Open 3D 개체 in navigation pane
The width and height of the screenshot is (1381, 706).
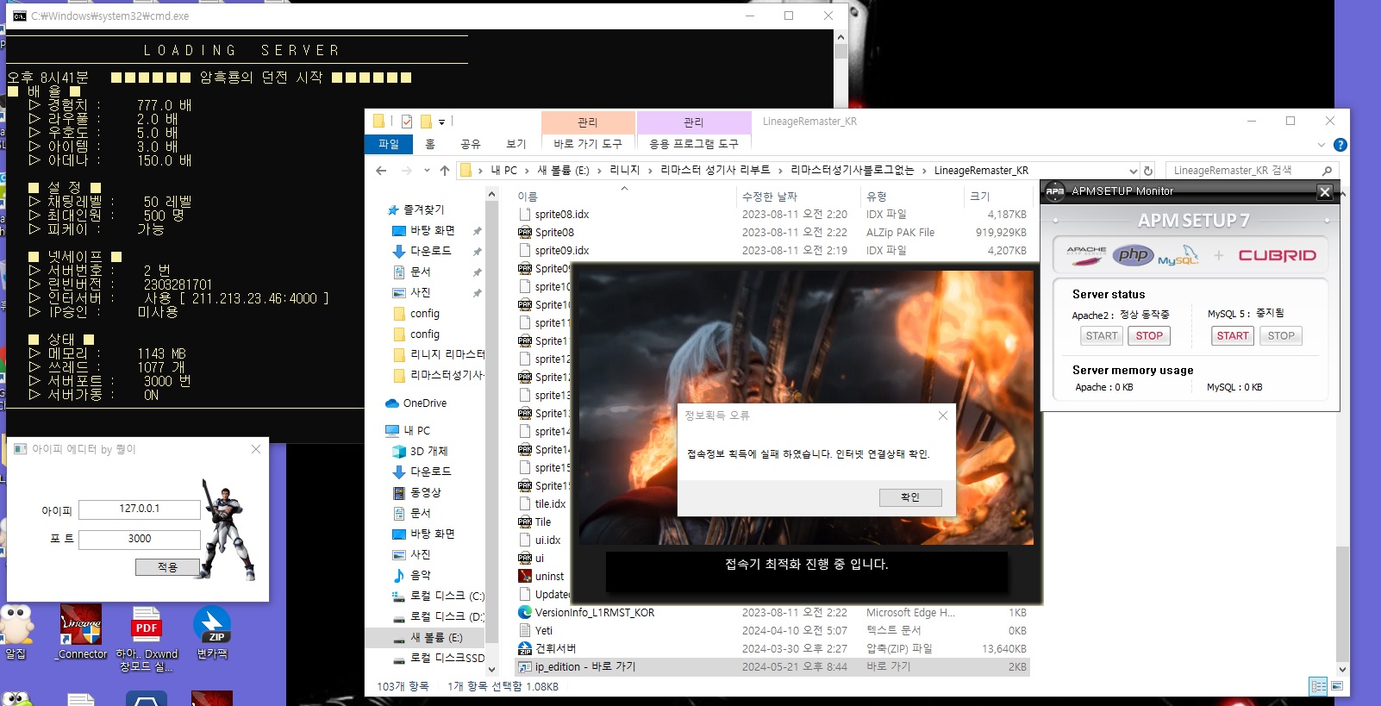click(x=428, y=452)
